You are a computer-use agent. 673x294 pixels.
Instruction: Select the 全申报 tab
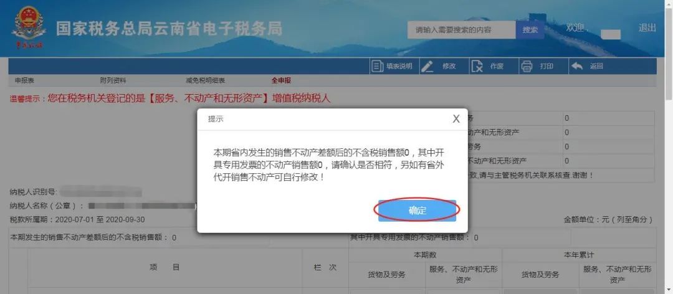[x=281, y=80]
